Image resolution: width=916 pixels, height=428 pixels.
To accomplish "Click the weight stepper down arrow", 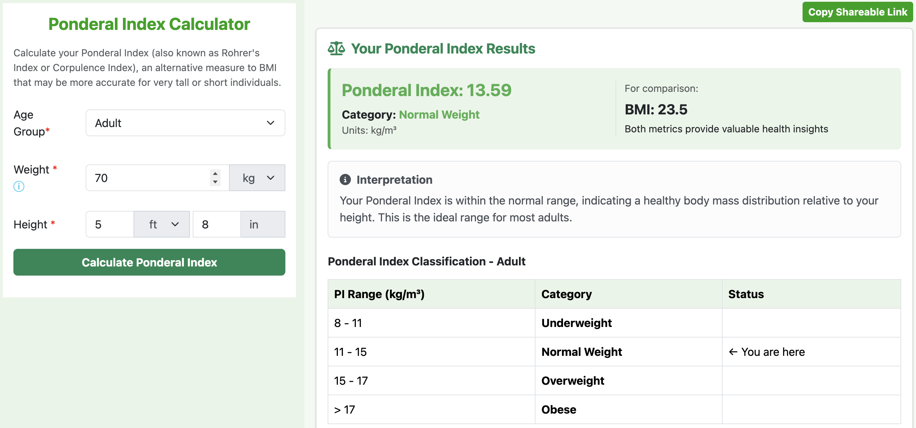I will pos(215,182).
